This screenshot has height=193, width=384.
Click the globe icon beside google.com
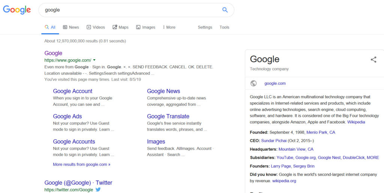253,83
